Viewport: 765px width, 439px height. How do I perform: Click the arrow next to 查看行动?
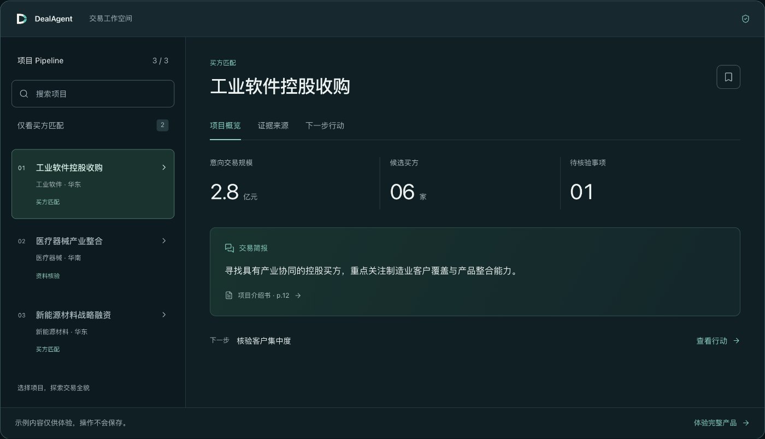[736, 341]
